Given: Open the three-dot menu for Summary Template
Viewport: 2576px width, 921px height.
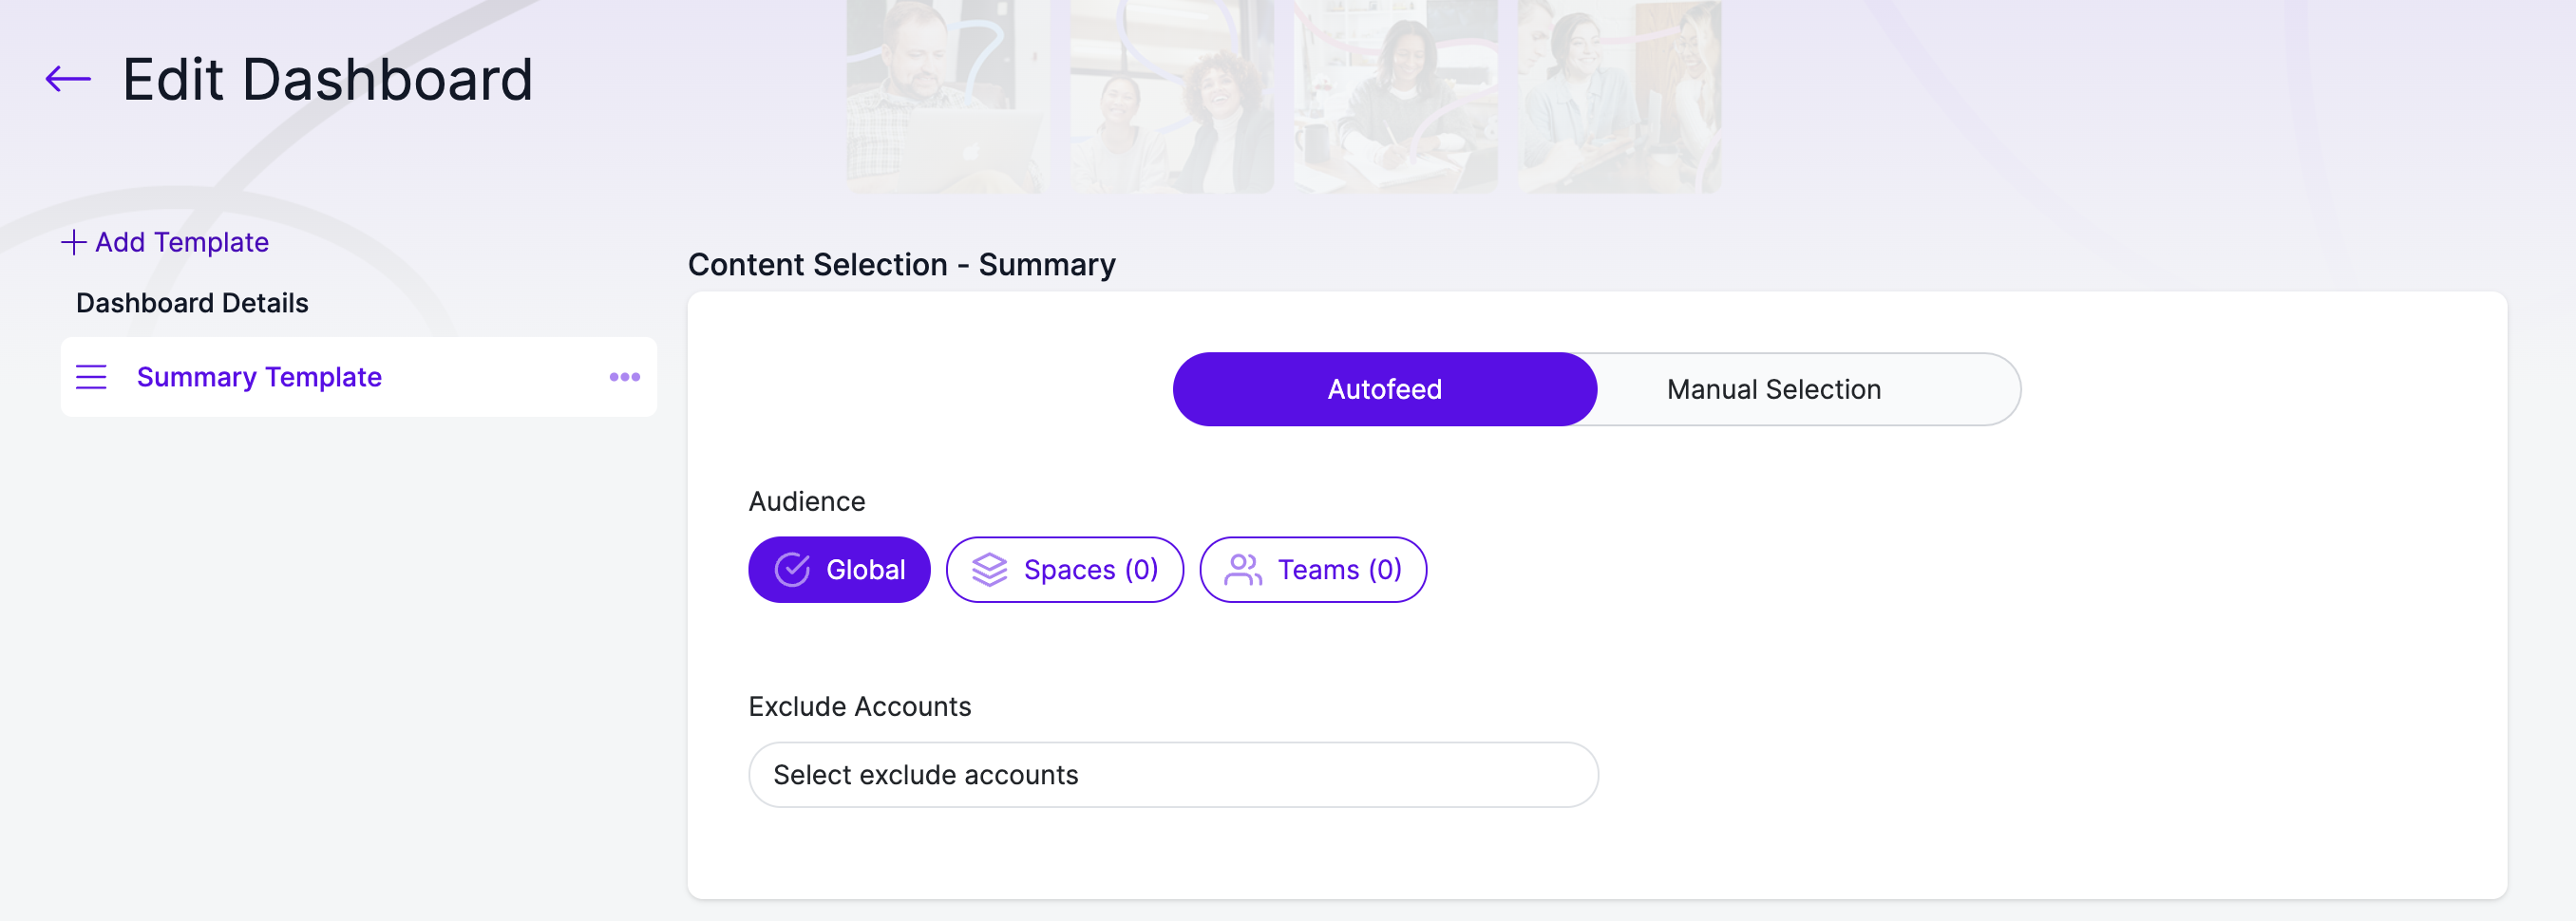Looking at the screenshot, I should (624, 377).
